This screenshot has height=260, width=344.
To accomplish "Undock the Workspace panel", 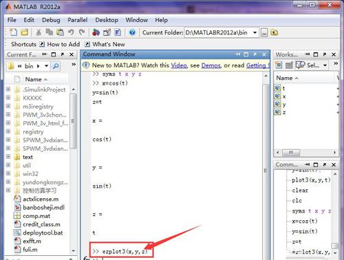I will click(x=325, y=54).
